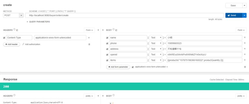Open the POST method dropdown
Viewport: 249px width, 104px height.
pos(13,15)
